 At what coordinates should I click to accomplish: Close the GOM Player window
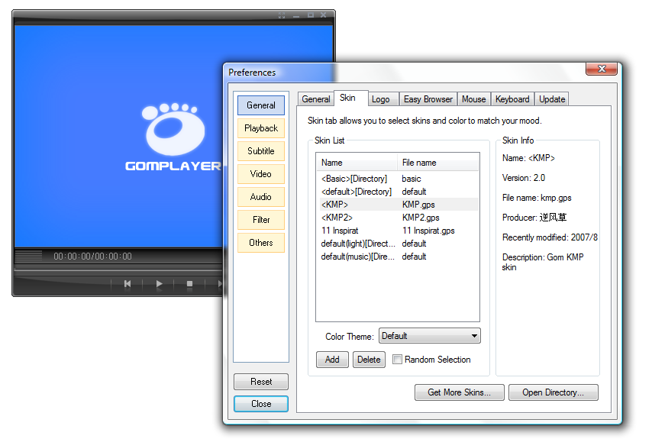(x=324, y=15)
